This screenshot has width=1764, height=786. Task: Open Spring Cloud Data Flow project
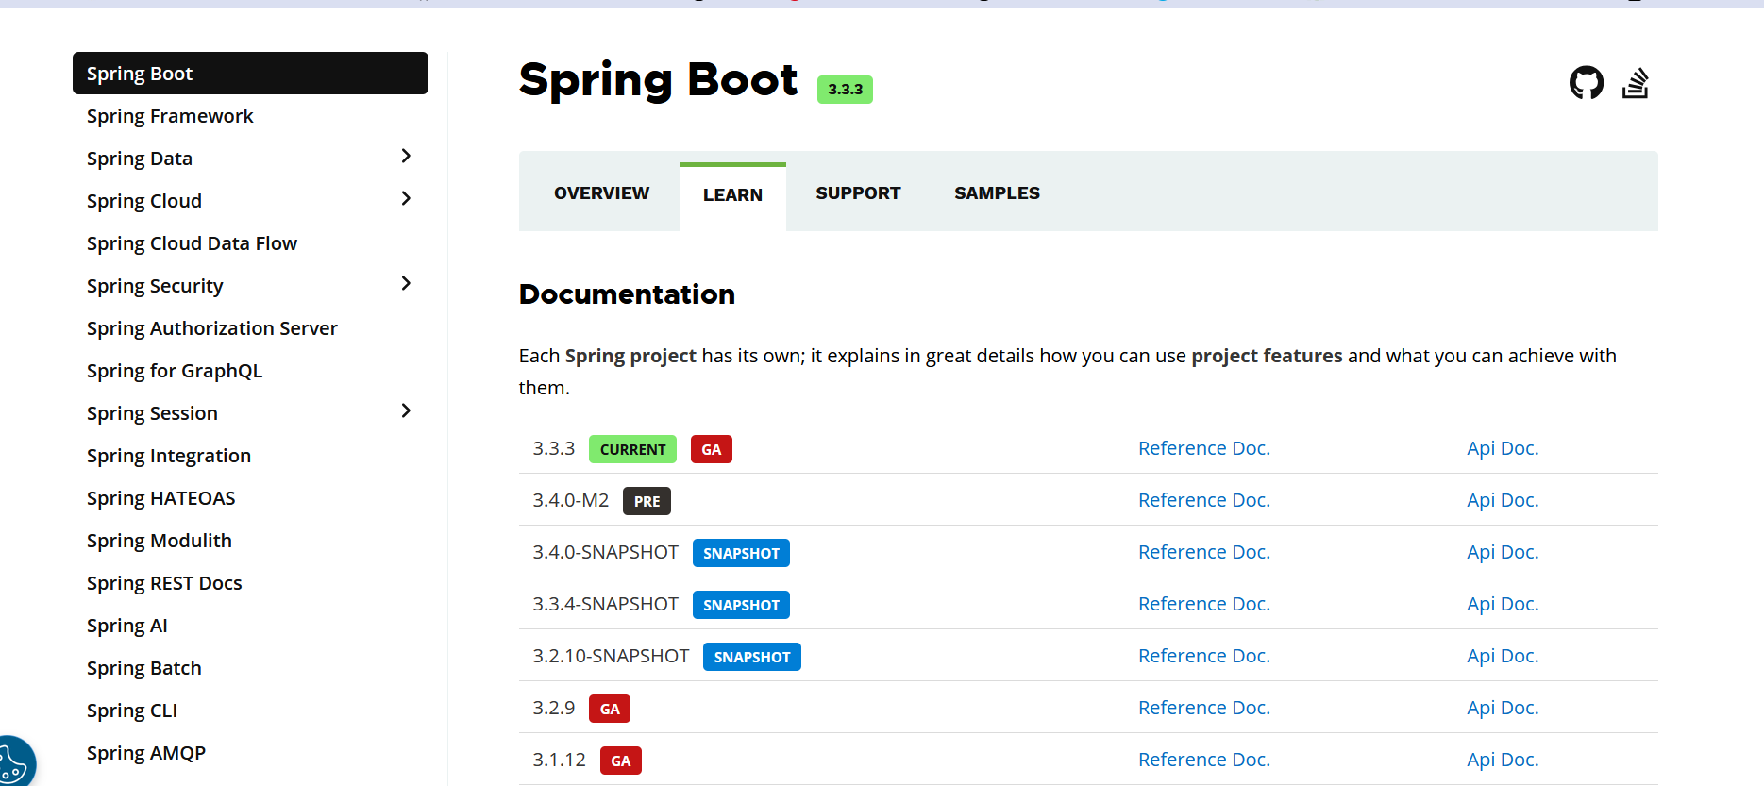192,243
